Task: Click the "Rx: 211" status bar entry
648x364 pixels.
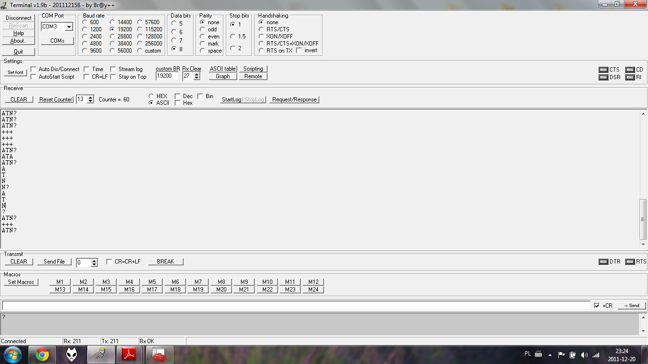Action: 81,341
